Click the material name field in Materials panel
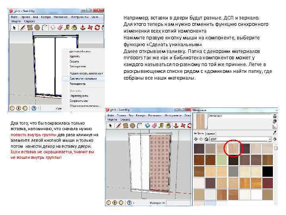 240,116
